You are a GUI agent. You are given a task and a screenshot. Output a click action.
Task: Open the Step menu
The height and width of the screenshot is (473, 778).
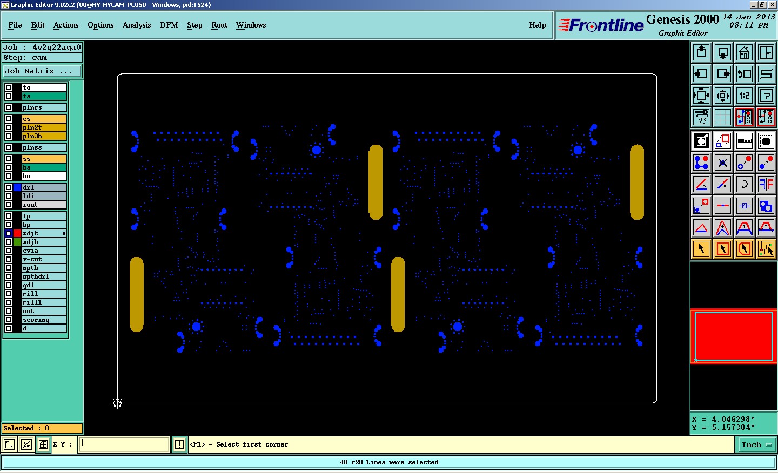pos(194,25)
